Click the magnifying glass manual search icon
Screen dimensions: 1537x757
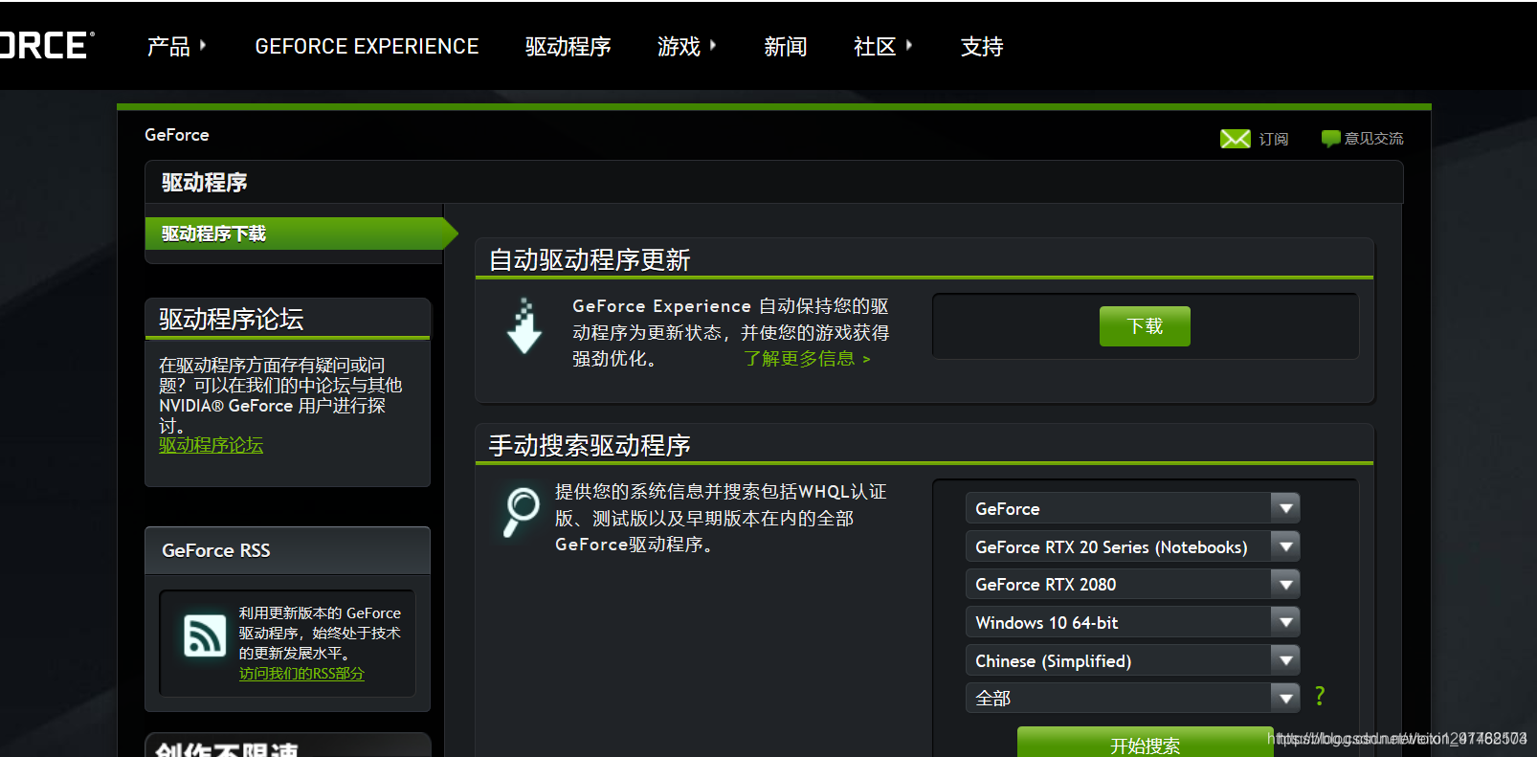pyautogui.click(x=522, y=512)
